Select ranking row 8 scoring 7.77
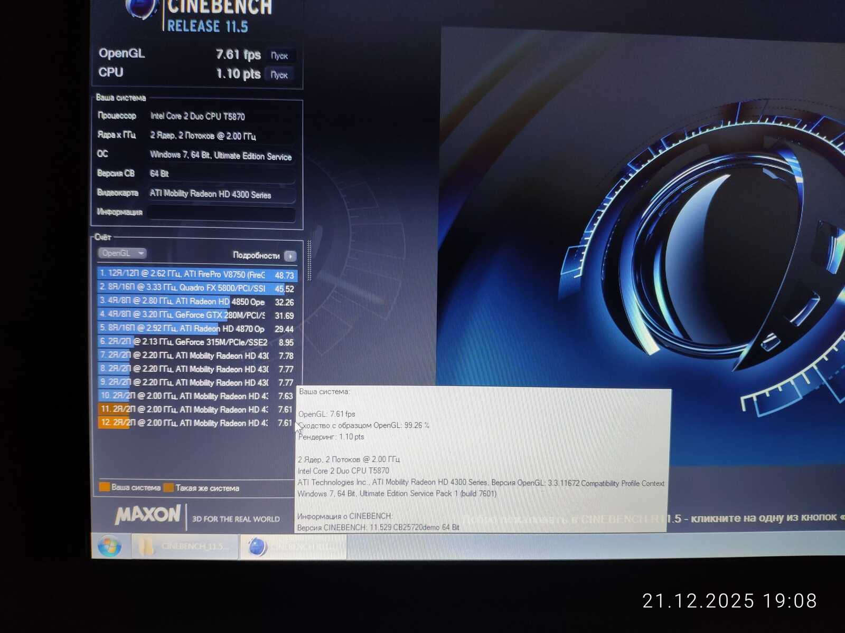This screenshot has height=633, width=845. (x=197, y=369)
